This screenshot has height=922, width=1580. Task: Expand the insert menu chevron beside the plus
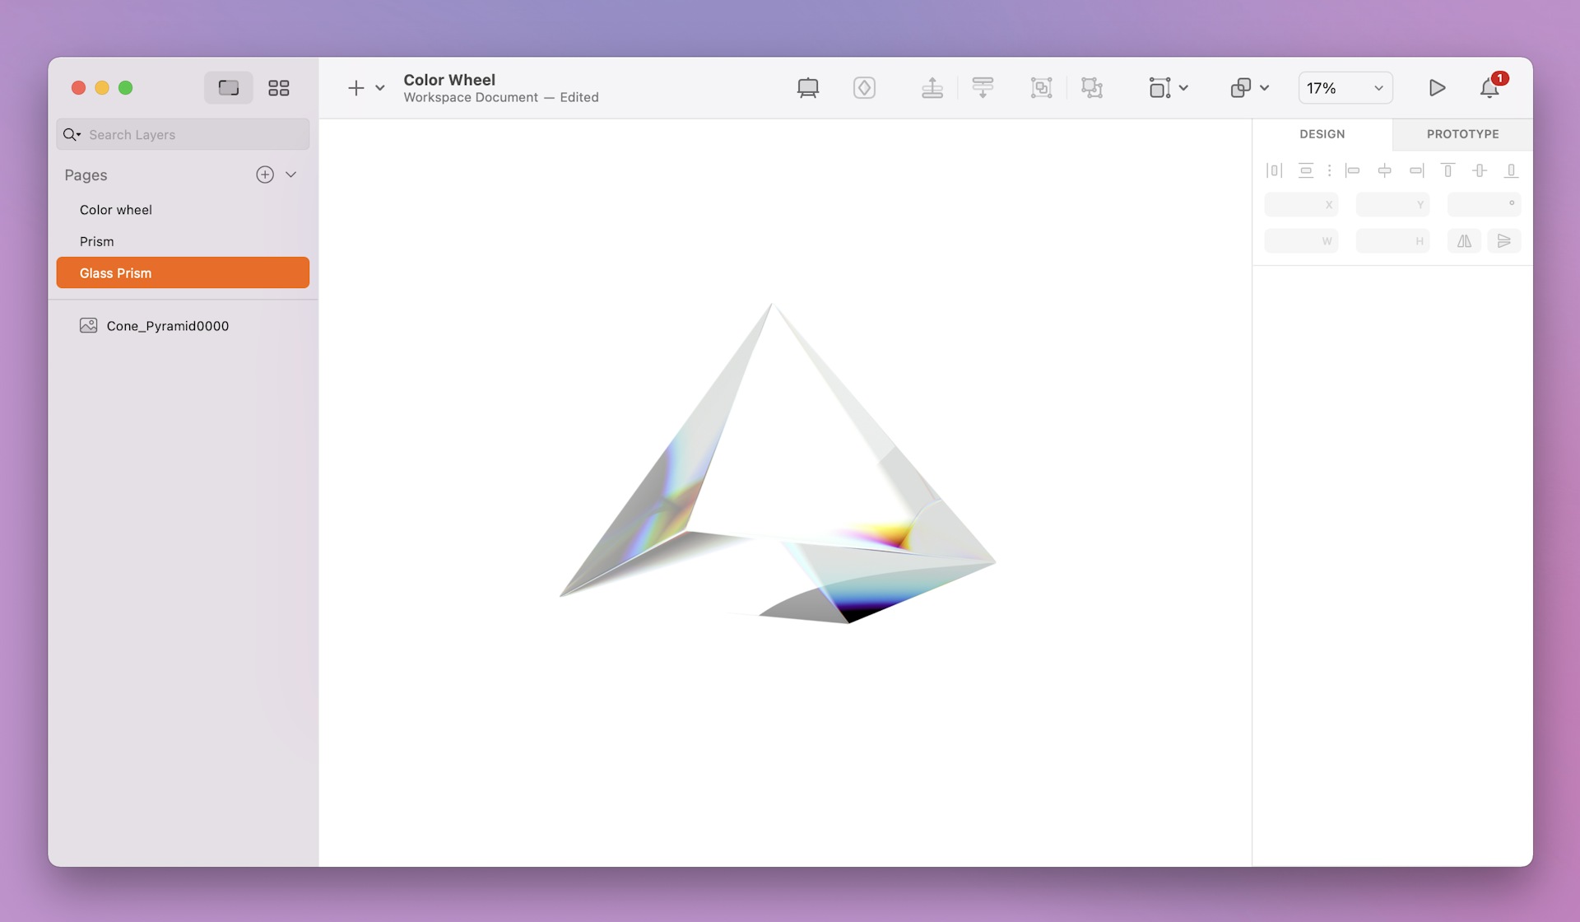pos(379,87)
